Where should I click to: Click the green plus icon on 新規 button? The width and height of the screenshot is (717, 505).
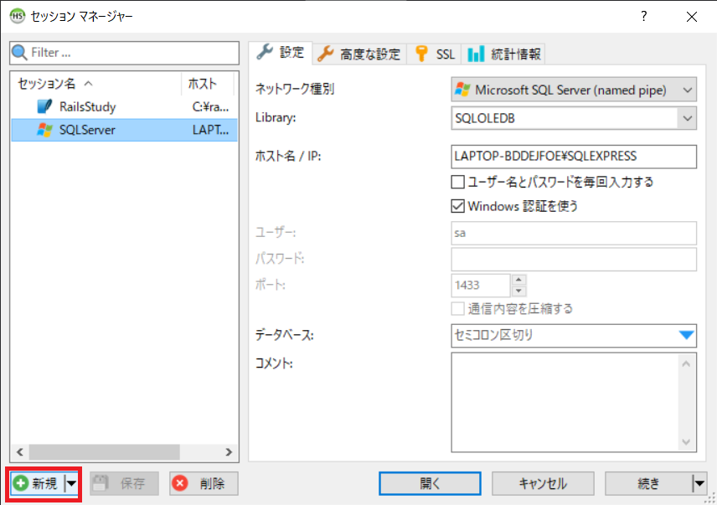pyautogui.click(x=21, y=483)
